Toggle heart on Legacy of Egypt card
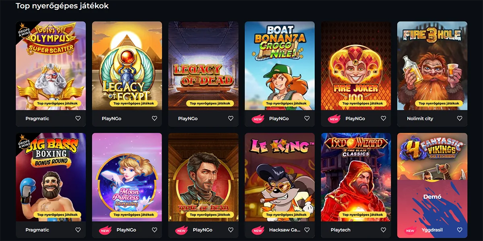Viewport: 483px width, 241px height. tap(154, 118)
